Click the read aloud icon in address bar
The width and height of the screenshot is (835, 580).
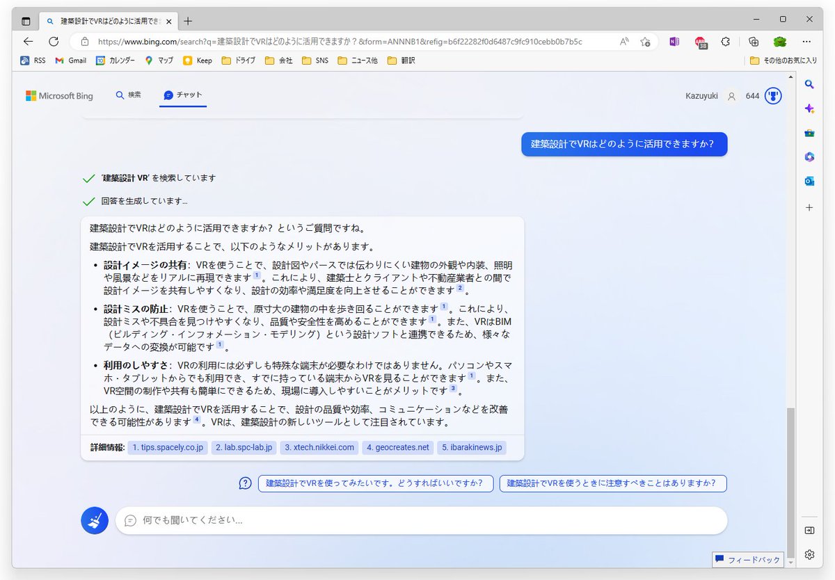coord(624,41)
